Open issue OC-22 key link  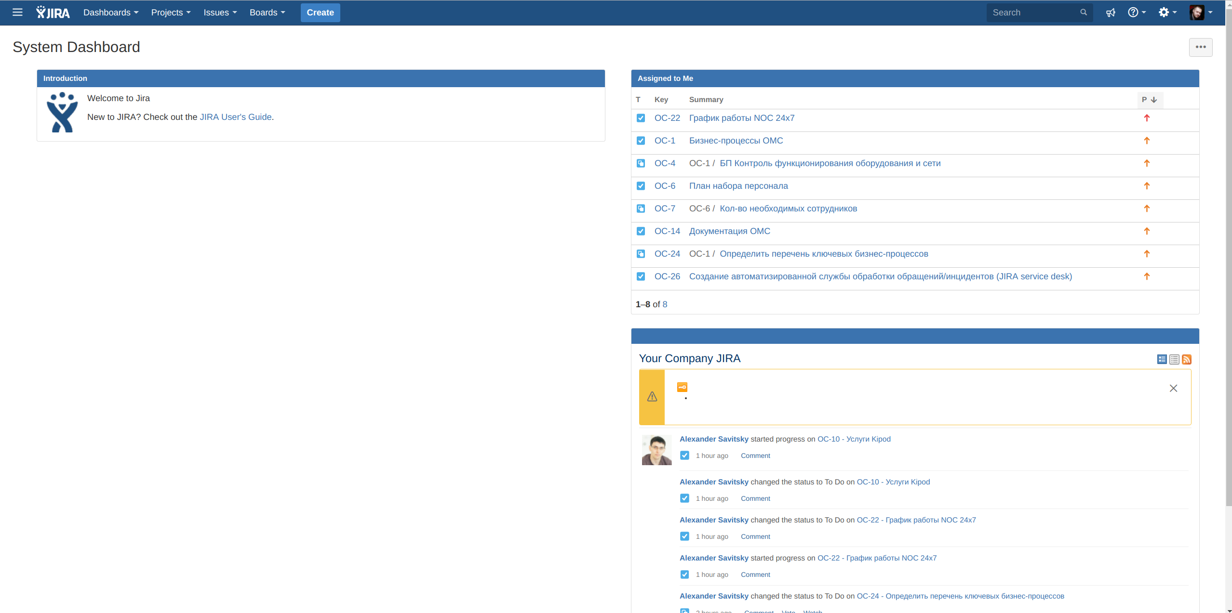pos(667,118)
